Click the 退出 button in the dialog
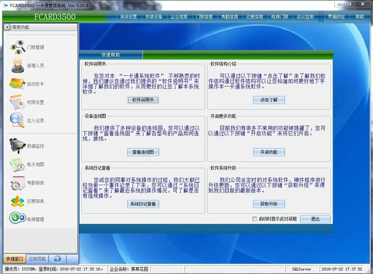Image resolution: width=373 pixels, height=274 pixels. click(x=315, y=219)
